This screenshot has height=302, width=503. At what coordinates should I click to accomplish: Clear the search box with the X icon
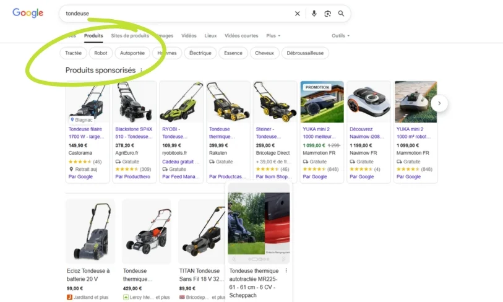(298, 14)
